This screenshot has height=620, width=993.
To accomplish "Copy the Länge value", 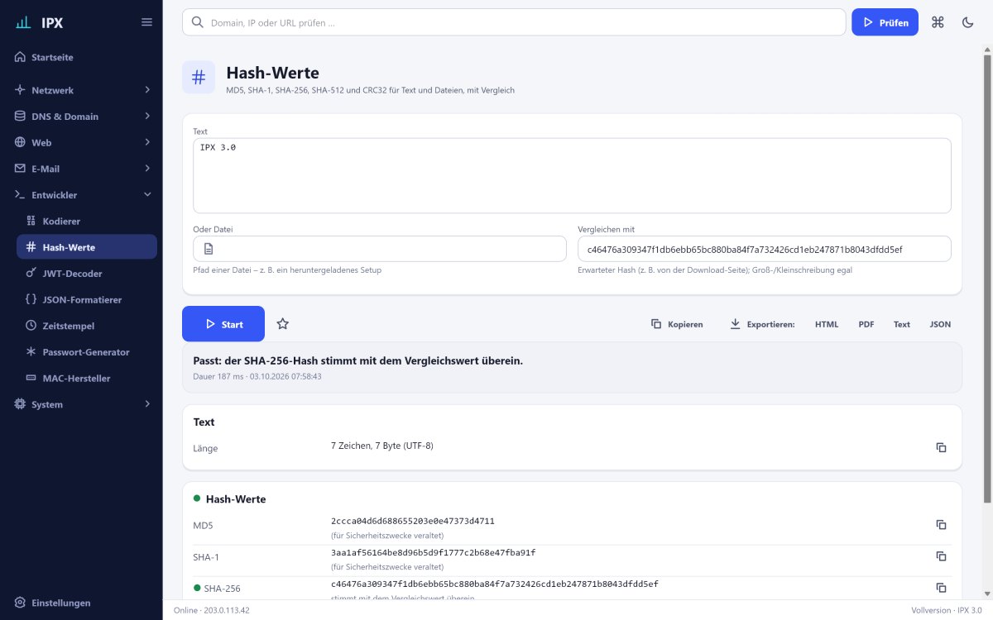I will point(941,447).
